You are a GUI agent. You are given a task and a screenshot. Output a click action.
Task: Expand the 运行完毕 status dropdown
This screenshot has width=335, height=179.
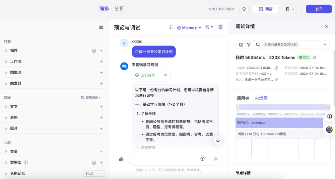point(151,75)
